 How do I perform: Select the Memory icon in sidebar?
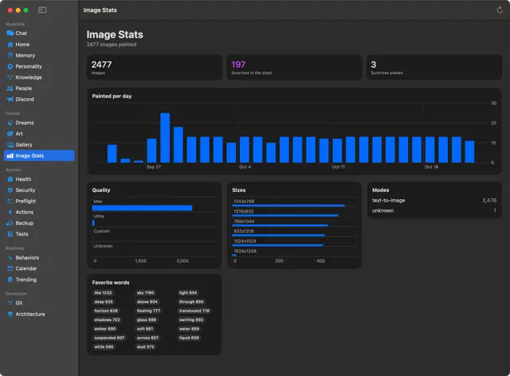(10, 55)
